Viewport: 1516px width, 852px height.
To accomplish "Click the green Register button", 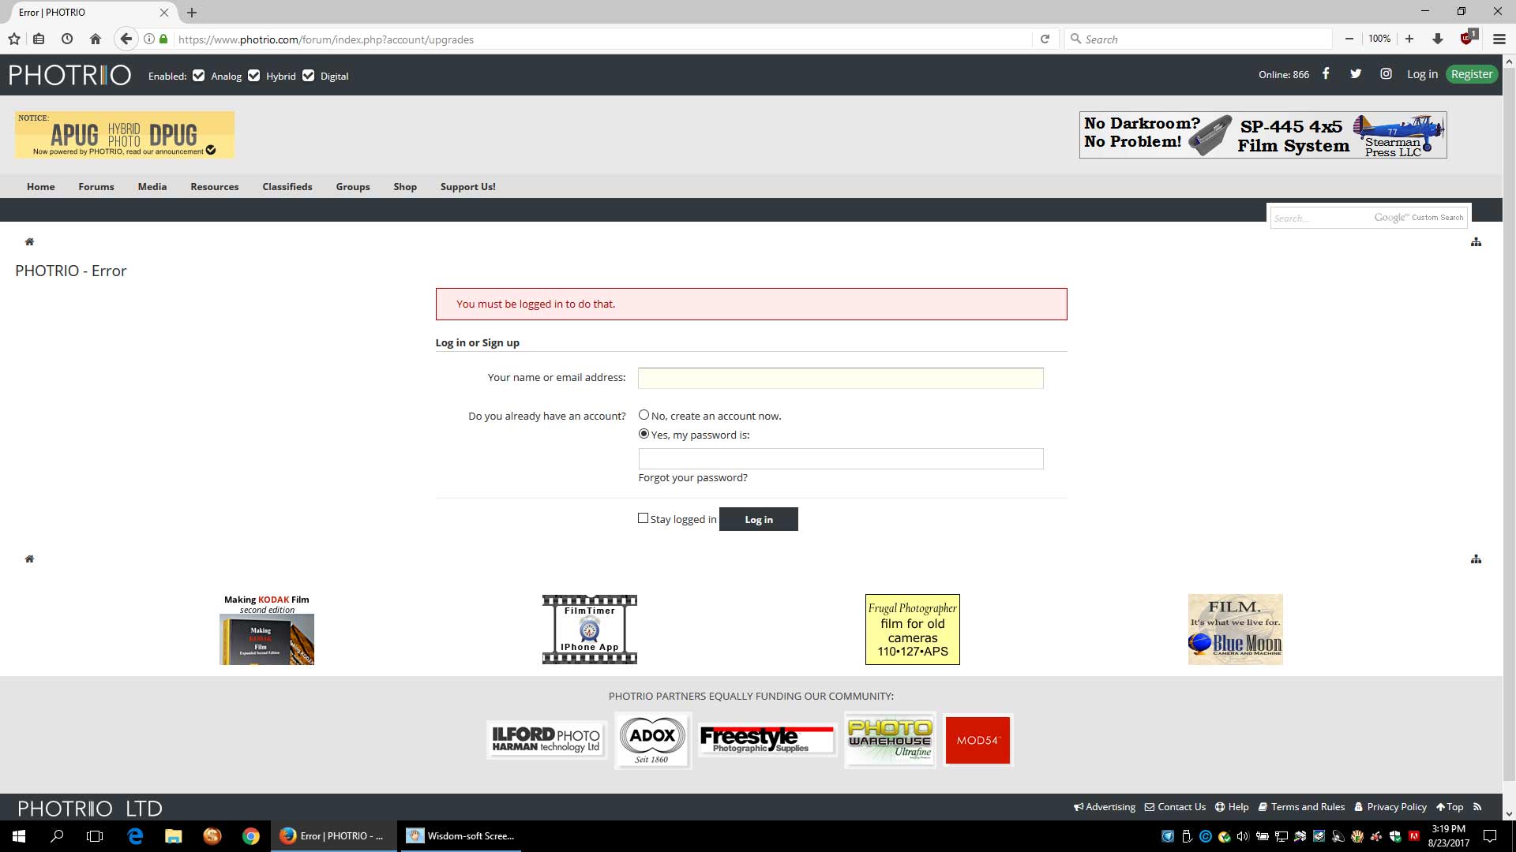I will 1472,74.
